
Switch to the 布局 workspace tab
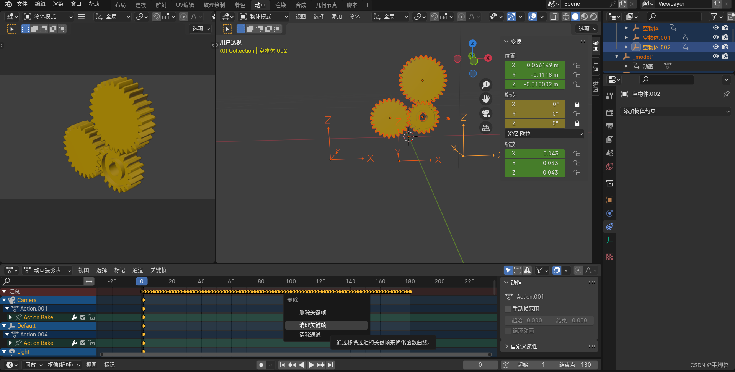coord(120,5)
